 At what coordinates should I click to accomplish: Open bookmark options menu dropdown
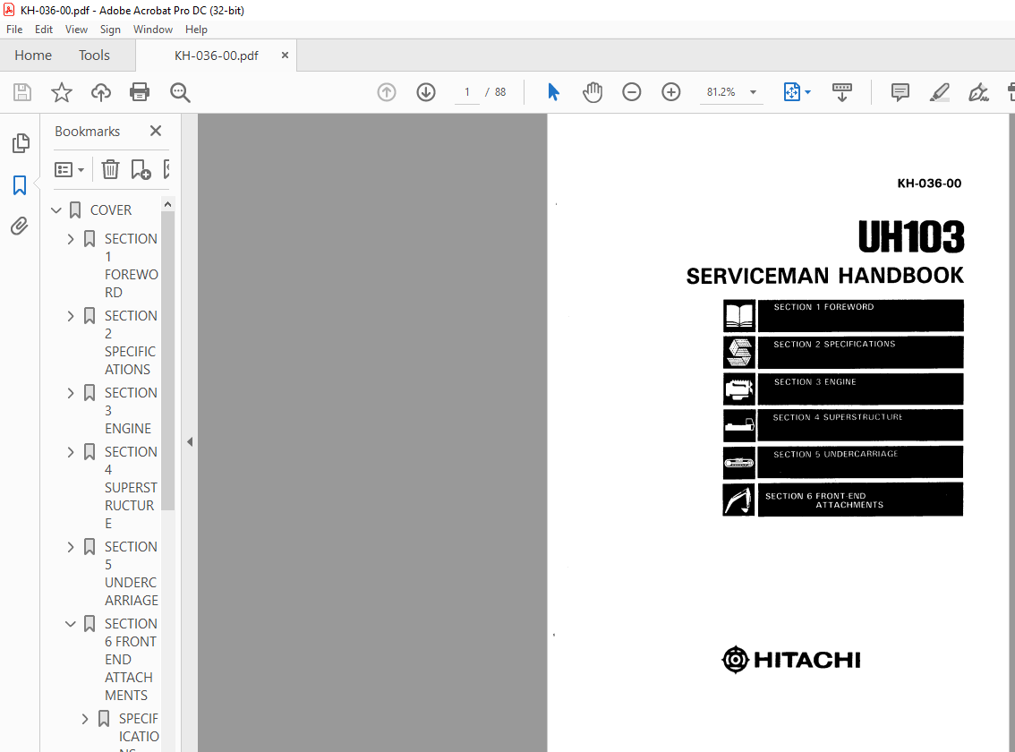(x=70, y=170)
